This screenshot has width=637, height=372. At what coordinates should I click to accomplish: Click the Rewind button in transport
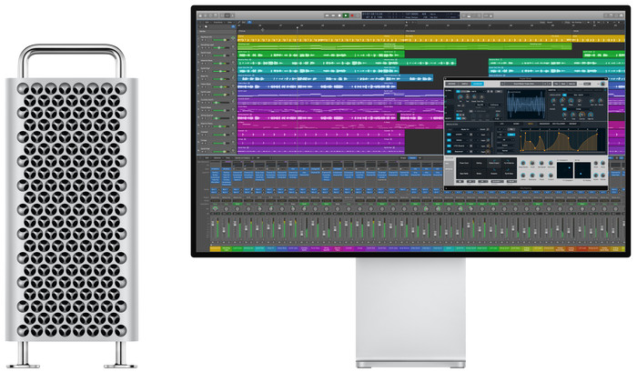[327, 15]
